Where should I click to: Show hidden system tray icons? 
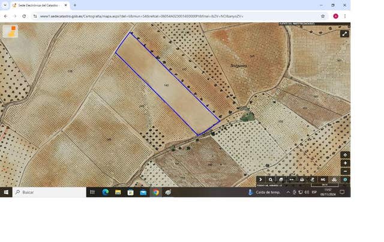click(x=287, y=192)
